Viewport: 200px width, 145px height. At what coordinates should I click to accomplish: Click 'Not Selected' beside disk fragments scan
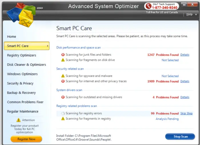coord(170,60)
